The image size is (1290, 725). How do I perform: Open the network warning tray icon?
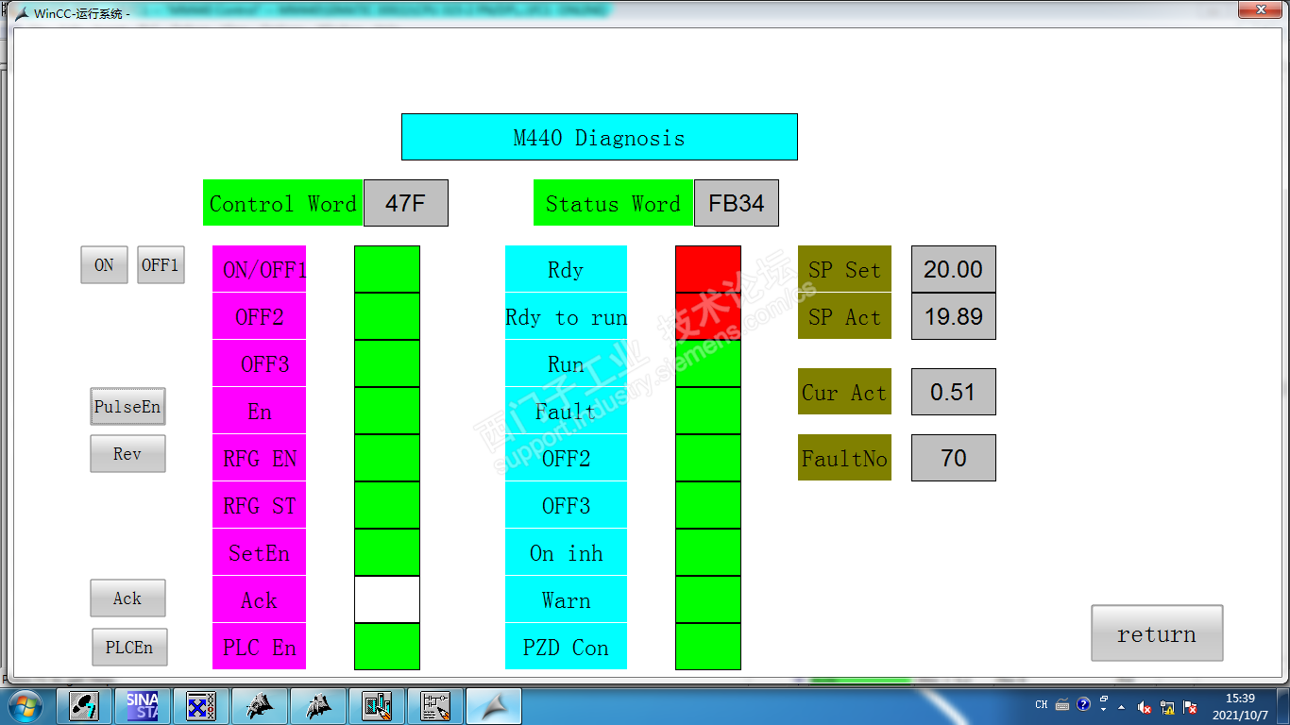(x=1167, y=707)
